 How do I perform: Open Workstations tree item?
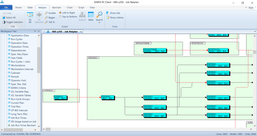click(x=18, y=66)
